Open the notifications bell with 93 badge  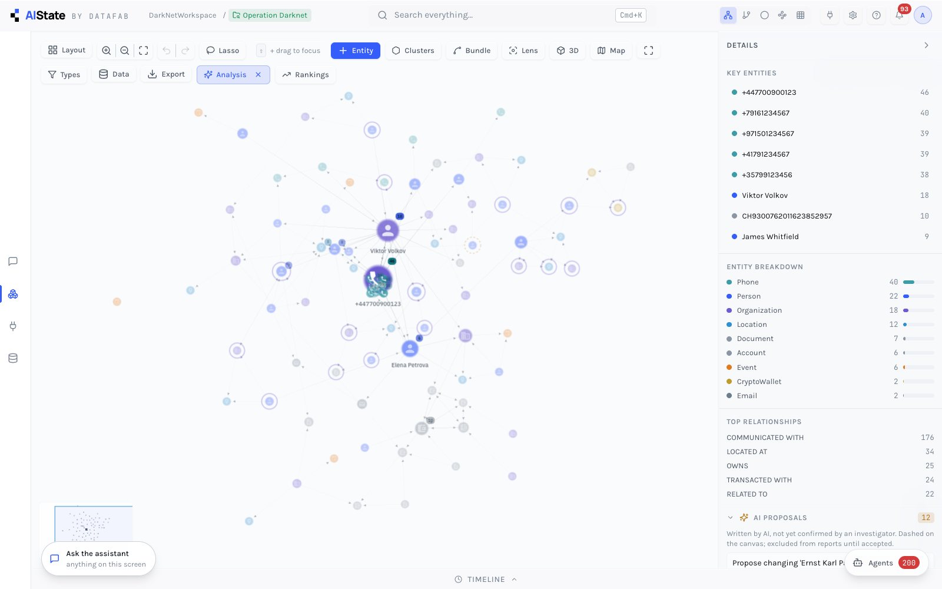pos(900,15)
